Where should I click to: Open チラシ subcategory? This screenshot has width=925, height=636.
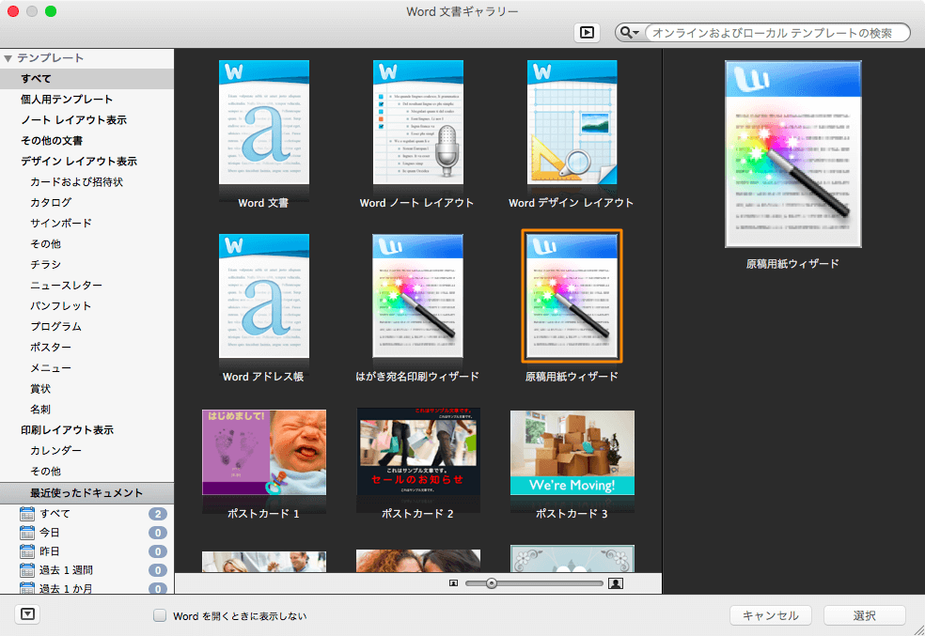pyautogui.click(x=86, y=264)
